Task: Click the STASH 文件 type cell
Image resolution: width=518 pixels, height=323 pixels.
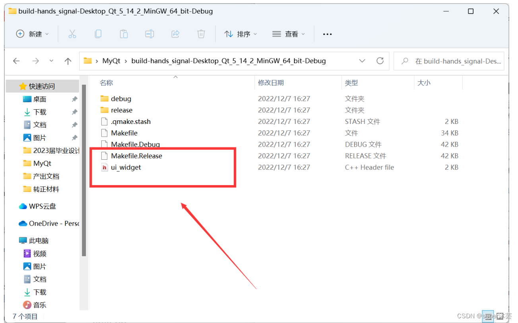Action: coord(363,122)
